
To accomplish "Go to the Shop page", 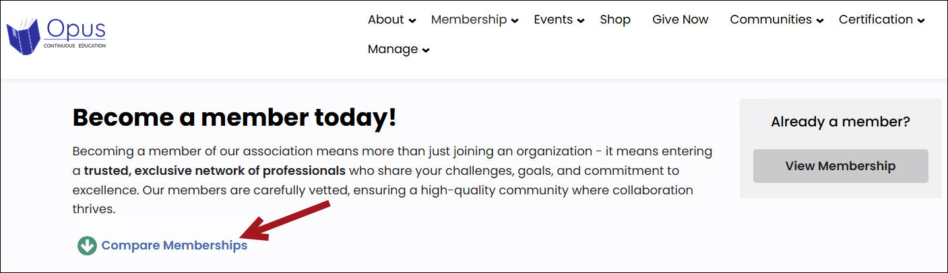I will (615, 19).
